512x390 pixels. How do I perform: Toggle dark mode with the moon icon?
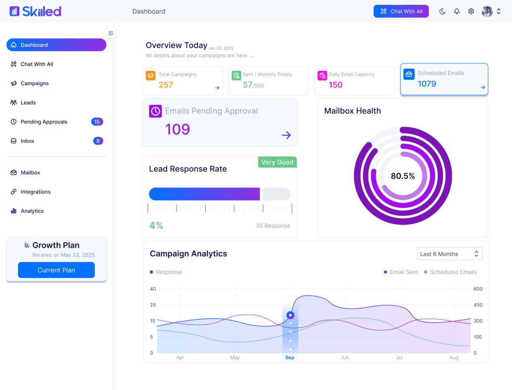442,11
